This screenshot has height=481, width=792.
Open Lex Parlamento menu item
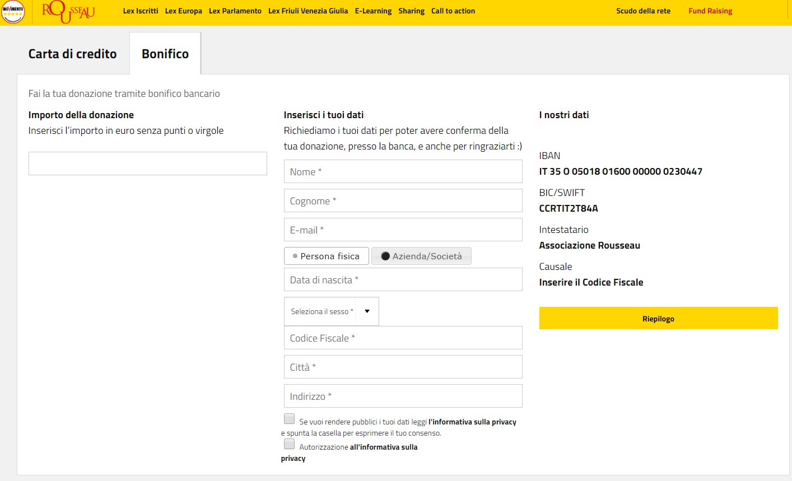tap(235, 11)
